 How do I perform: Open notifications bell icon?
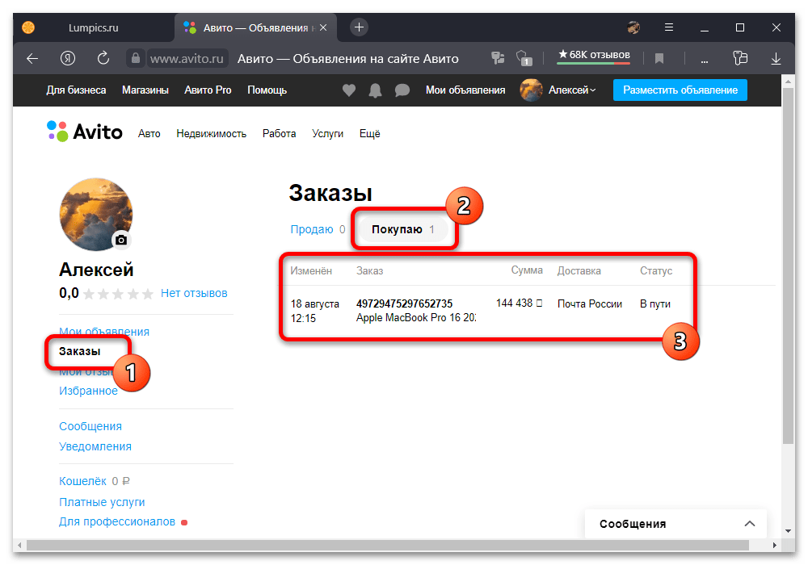point(375,90)
